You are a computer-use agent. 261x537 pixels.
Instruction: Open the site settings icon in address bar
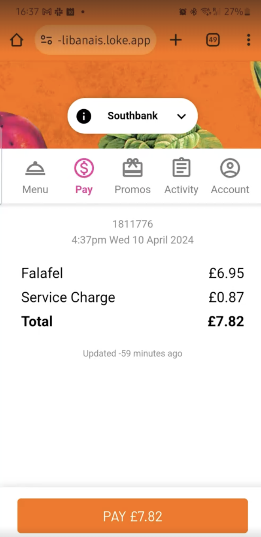[46, 40]
